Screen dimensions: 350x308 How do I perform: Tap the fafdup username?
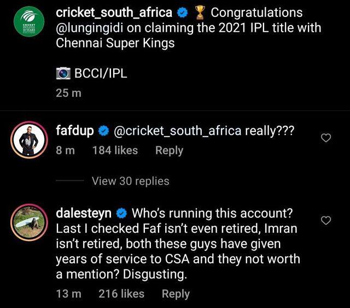pos(74,132)
